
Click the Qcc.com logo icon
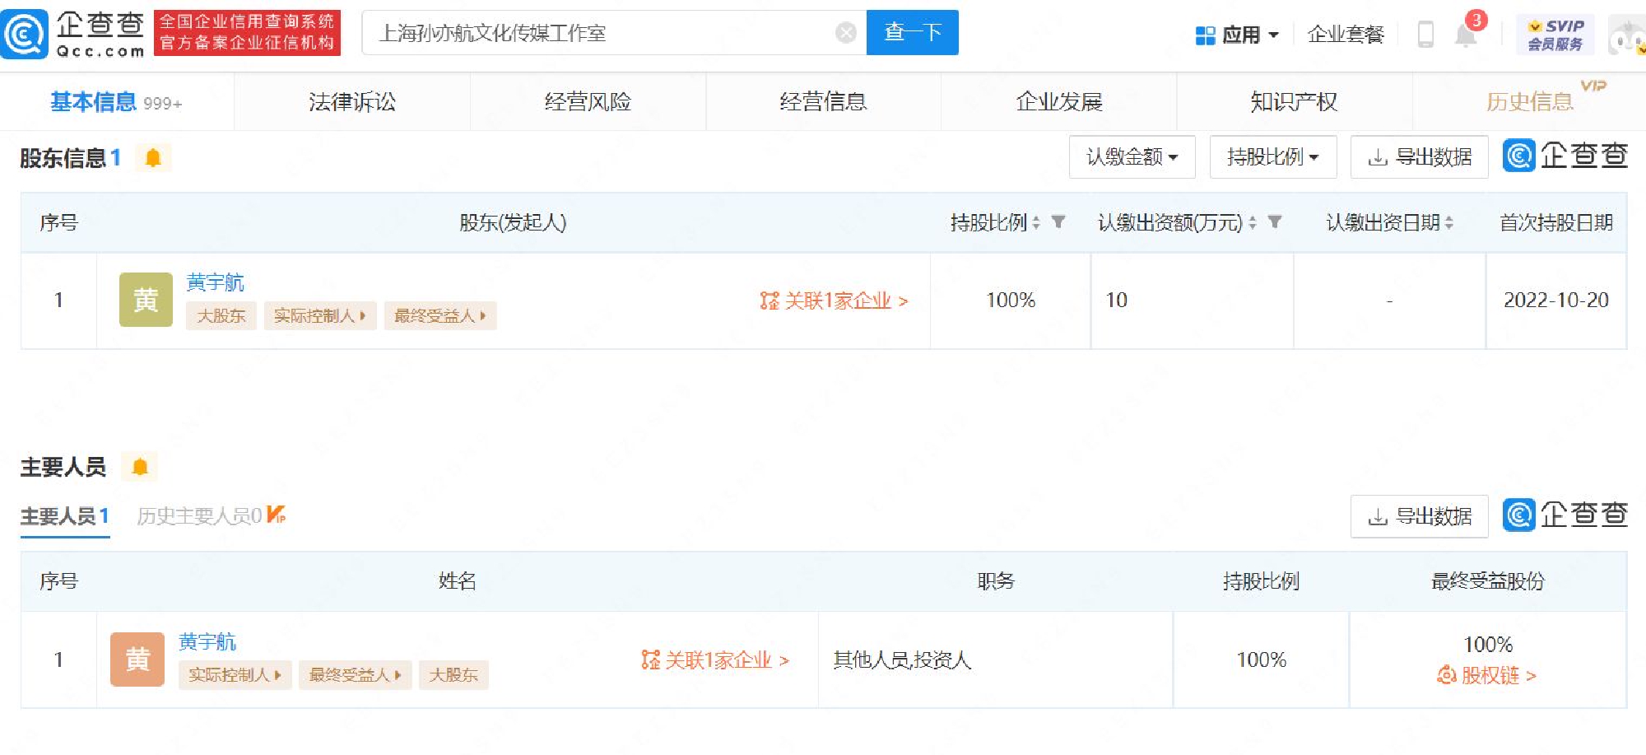(25, 34)
